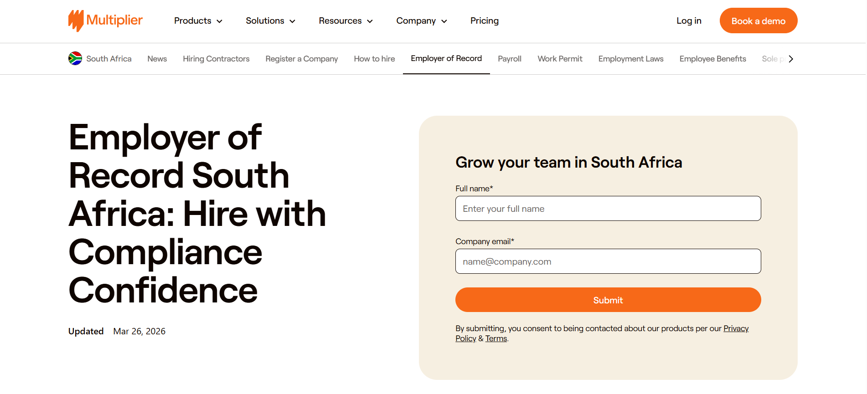This screenshot has height=394, width=867.
Task: Select the Register a Company tab
Action: pyautogui.click(x=302, y=59)
